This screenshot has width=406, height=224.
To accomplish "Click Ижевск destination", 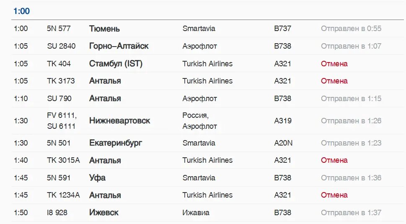I will pyautogui.click(x=103, y=213).
